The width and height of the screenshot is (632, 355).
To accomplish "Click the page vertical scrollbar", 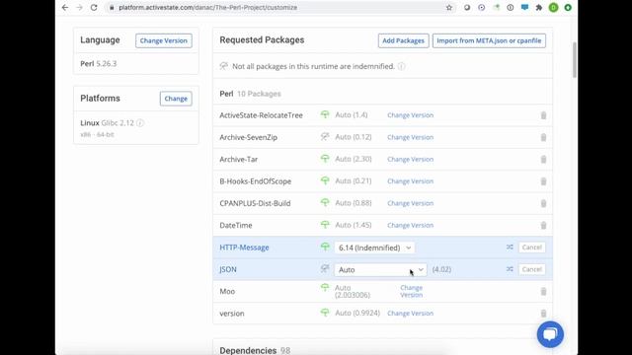I will tap(575, 59).
